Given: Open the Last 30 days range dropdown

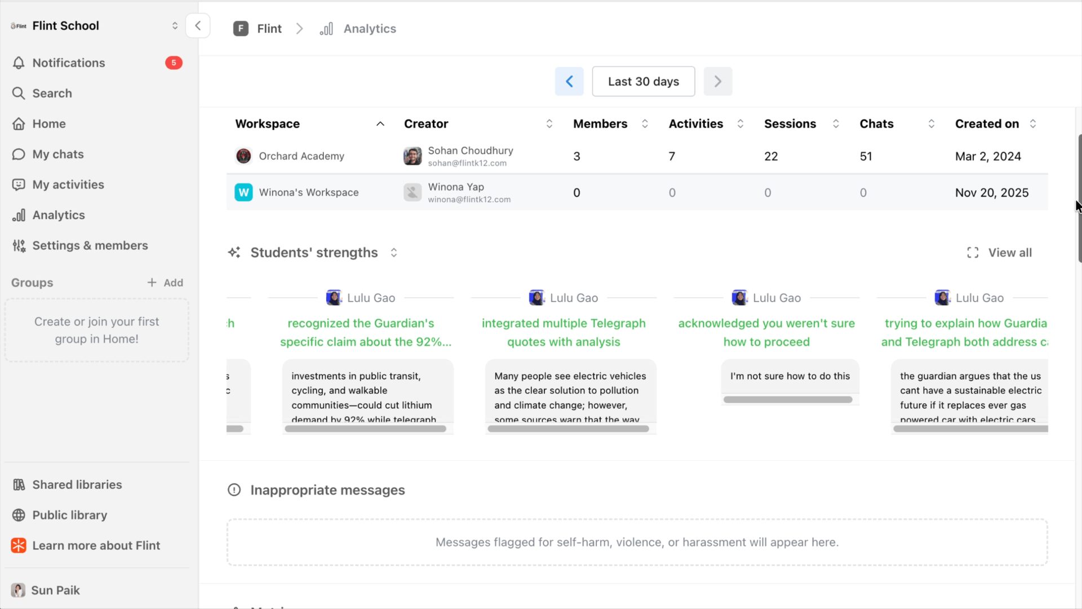Looking at the screenshot, I should 643,82.
